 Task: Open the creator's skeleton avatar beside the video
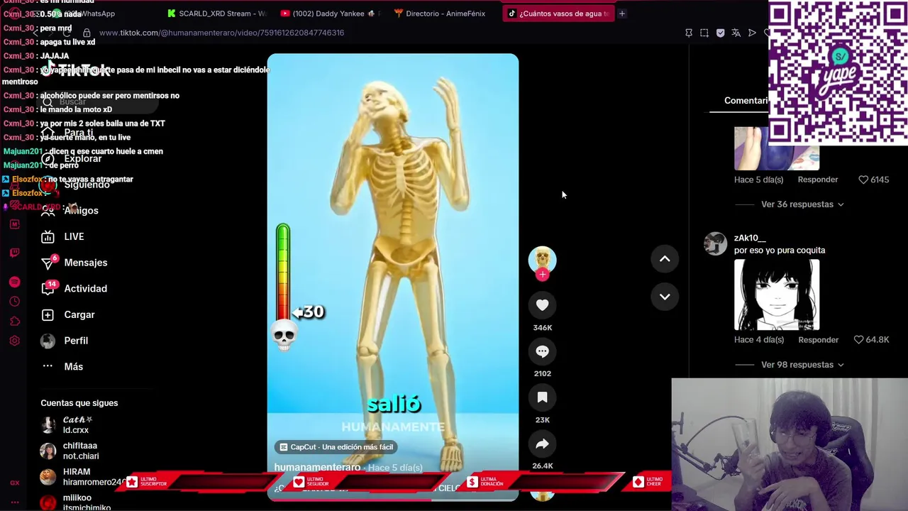tap(542, 259)
